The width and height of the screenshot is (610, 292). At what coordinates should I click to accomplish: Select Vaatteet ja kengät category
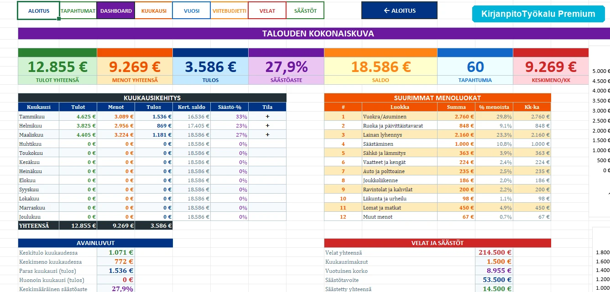tap(400, 162)
